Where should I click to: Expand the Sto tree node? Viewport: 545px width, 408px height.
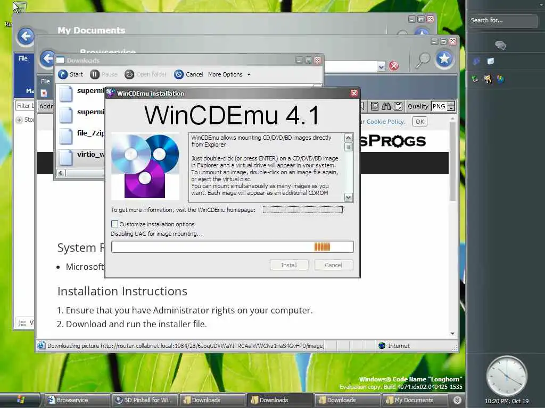tap(19, 120)
